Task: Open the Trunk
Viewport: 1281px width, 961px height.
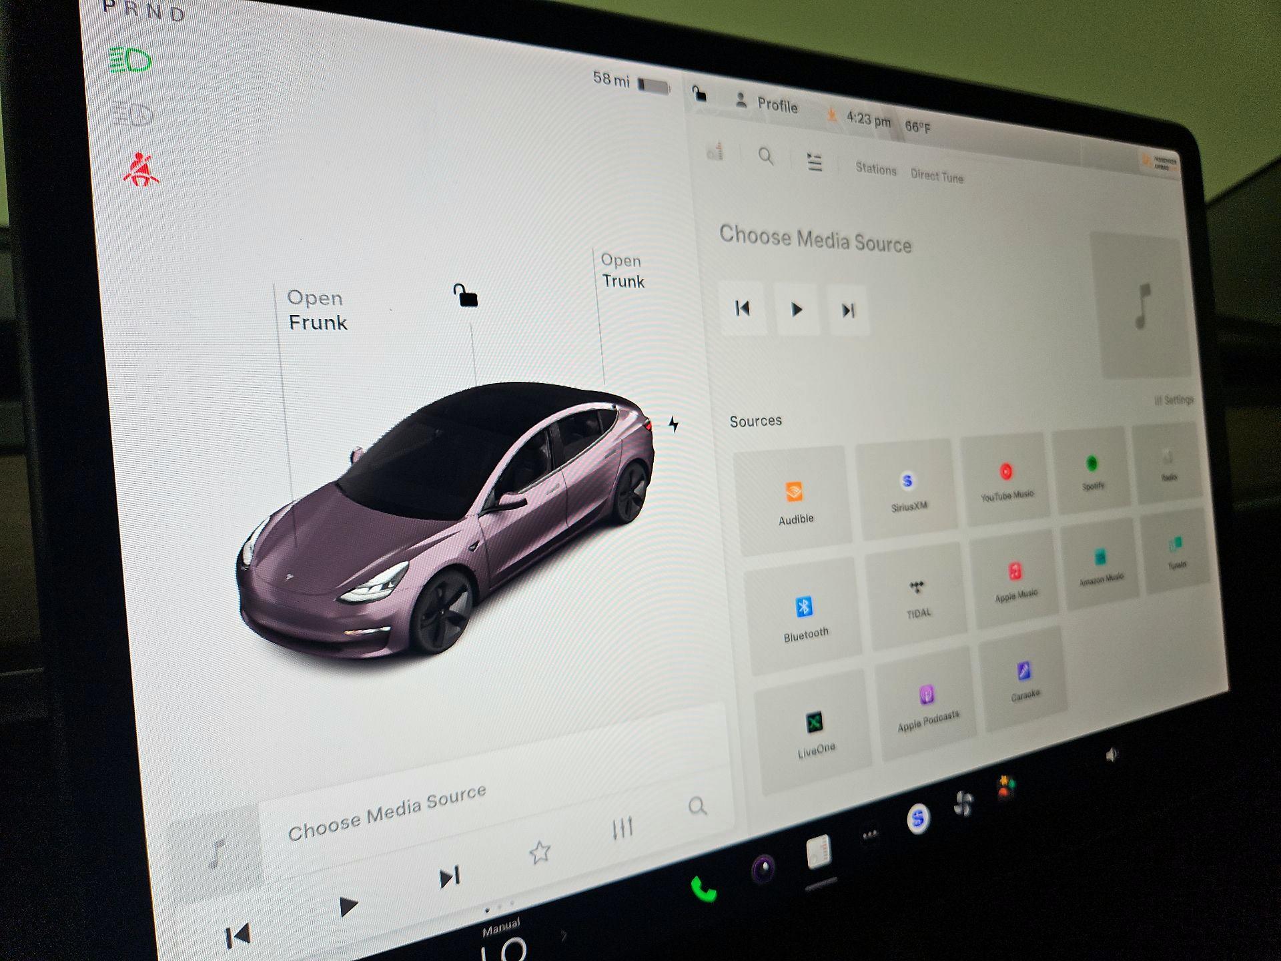Action: tap(622, 271)
